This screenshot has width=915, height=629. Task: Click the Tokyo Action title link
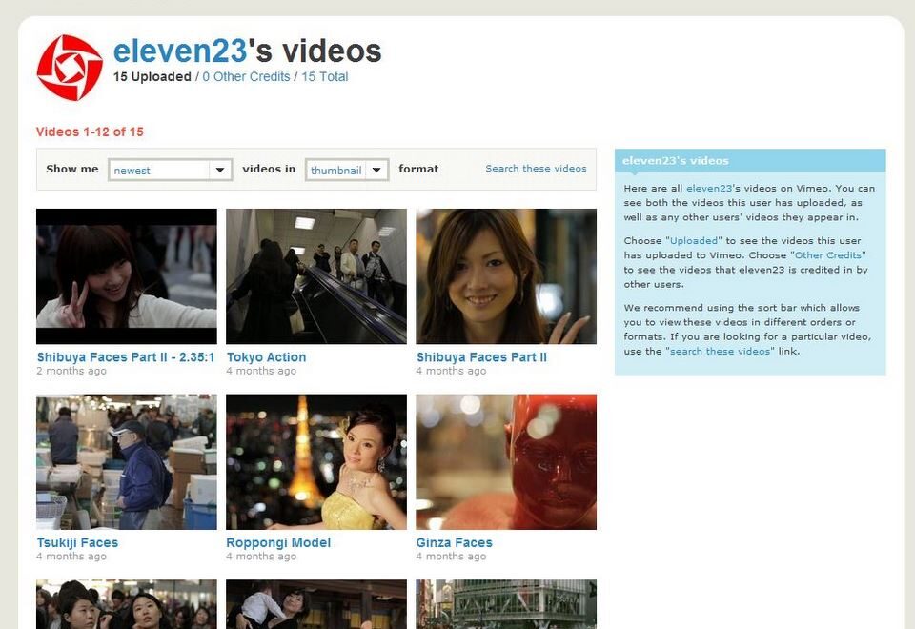(266, 357)
